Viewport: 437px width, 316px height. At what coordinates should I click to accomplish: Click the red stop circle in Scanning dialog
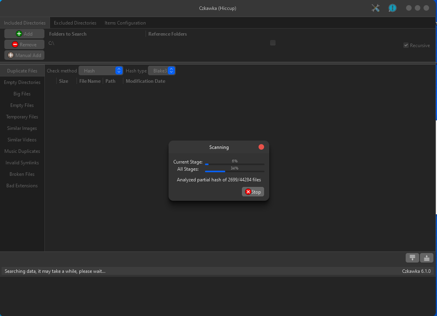click(x=261, y=147)
